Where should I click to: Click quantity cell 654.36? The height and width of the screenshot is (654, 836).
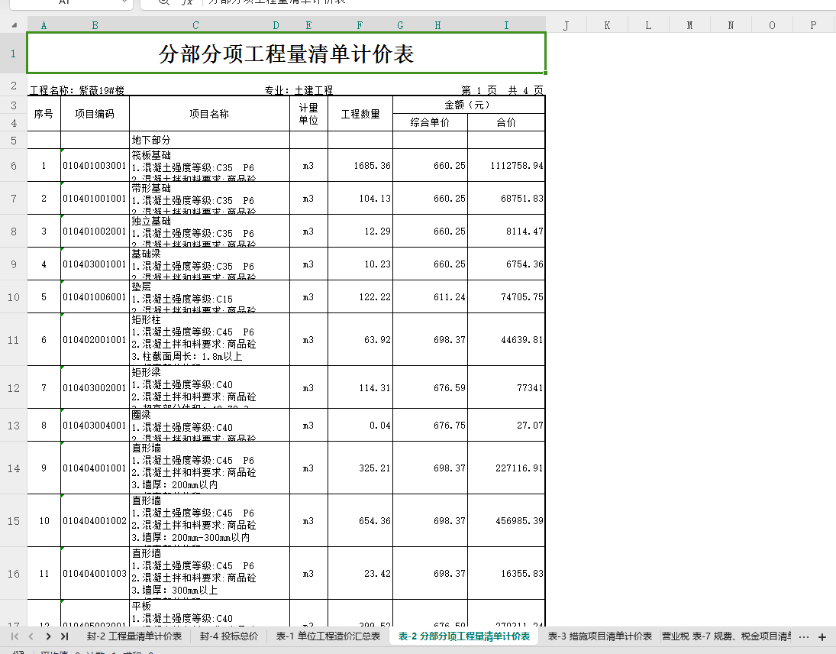click(x=360, y=520)
